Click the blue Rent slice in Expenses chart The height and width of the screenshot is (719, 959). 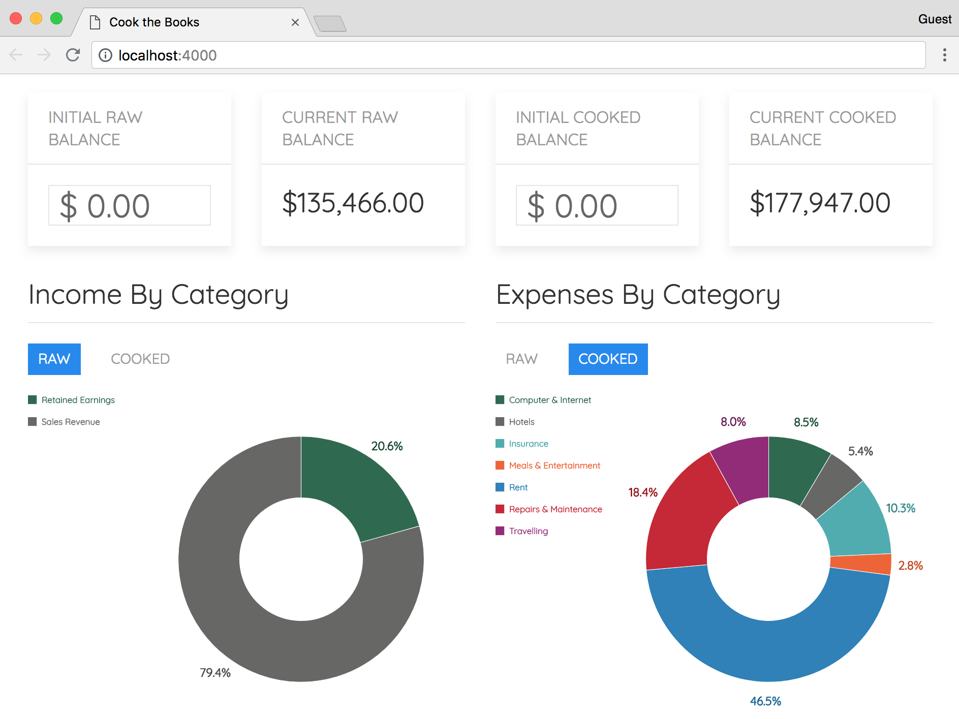coord(767,650)
